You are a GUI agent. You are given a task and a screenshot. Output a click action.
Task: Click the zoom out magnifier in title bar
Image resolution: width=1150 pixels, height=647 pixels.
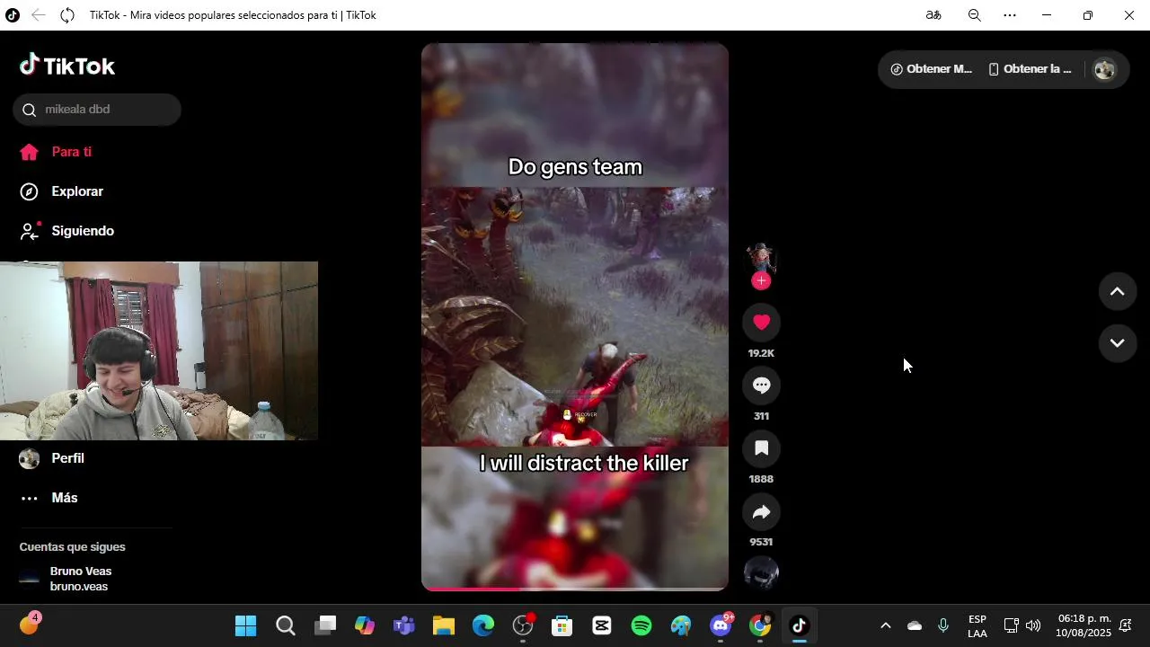[x=974, y=15]
